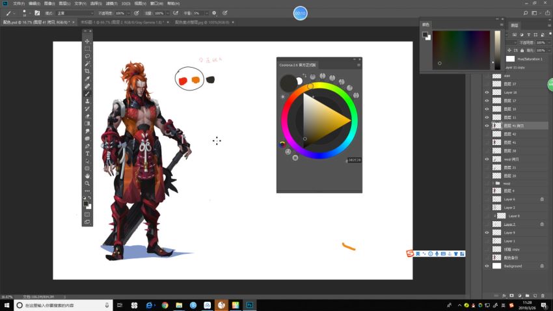Image resolution: width=553 pixels, height=311 pixels.
Task: Click the smoothing options gear icon
Action: tap(214, 13)
